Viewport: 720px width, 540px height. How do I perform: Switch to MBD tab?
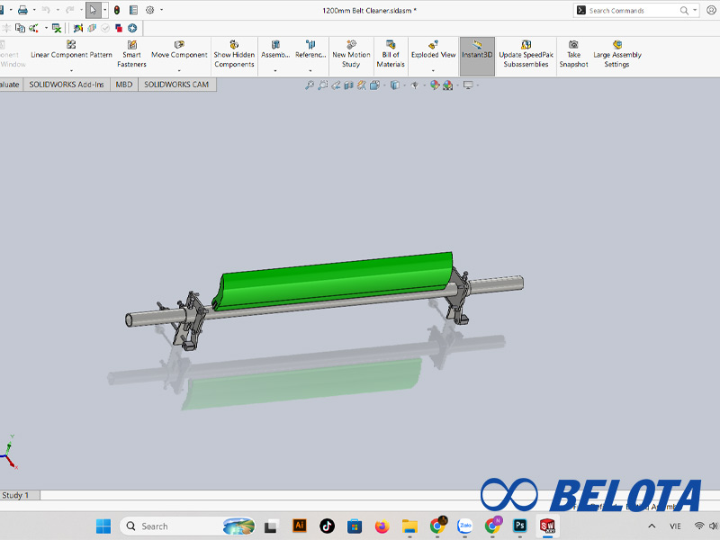pos(124,85)
